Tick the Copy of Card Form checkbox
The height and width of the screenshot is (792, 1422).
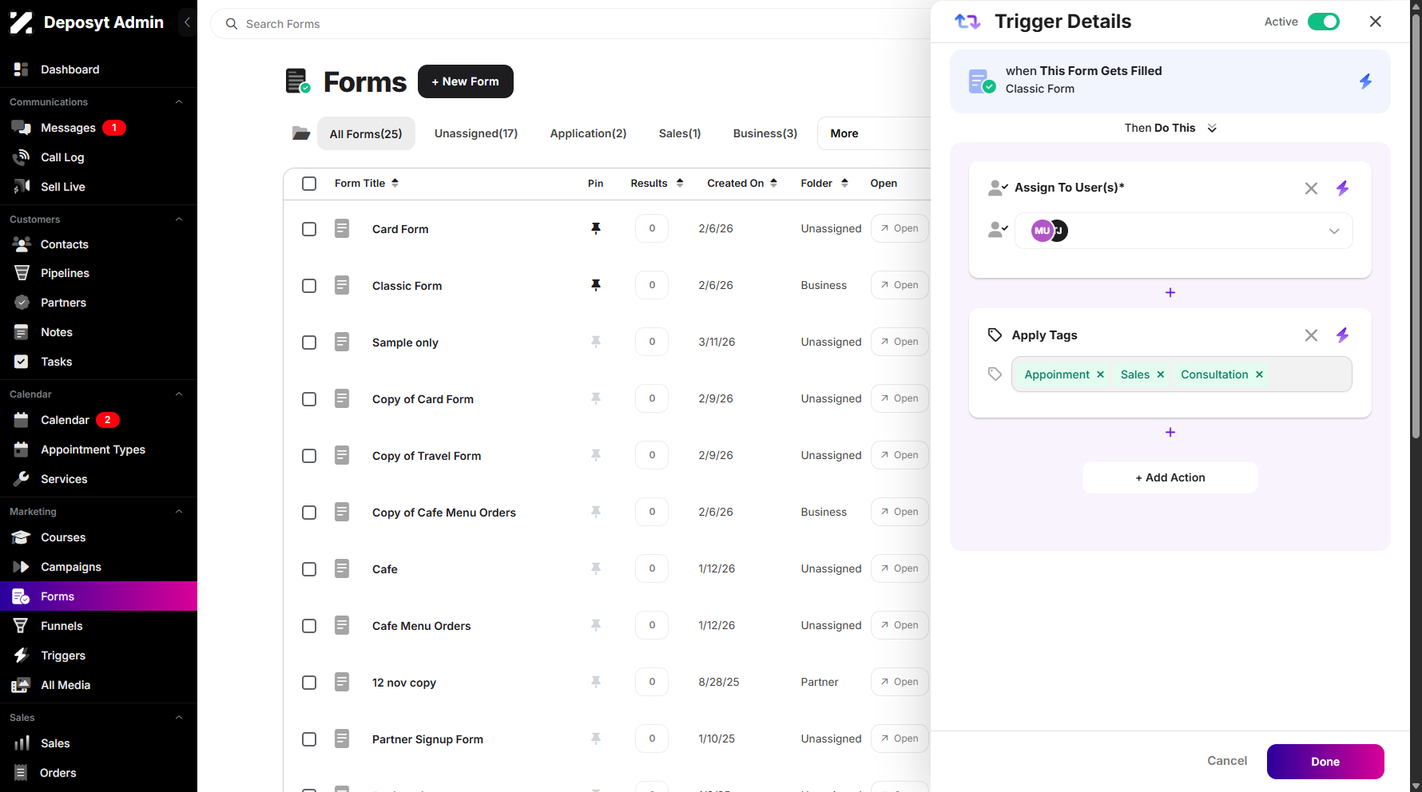[x=309, y=399]
